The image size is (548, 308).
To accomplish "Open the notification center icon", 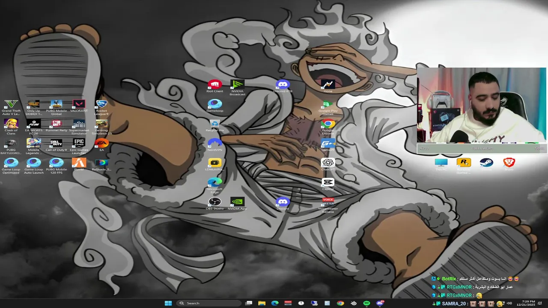I will 540,303.
